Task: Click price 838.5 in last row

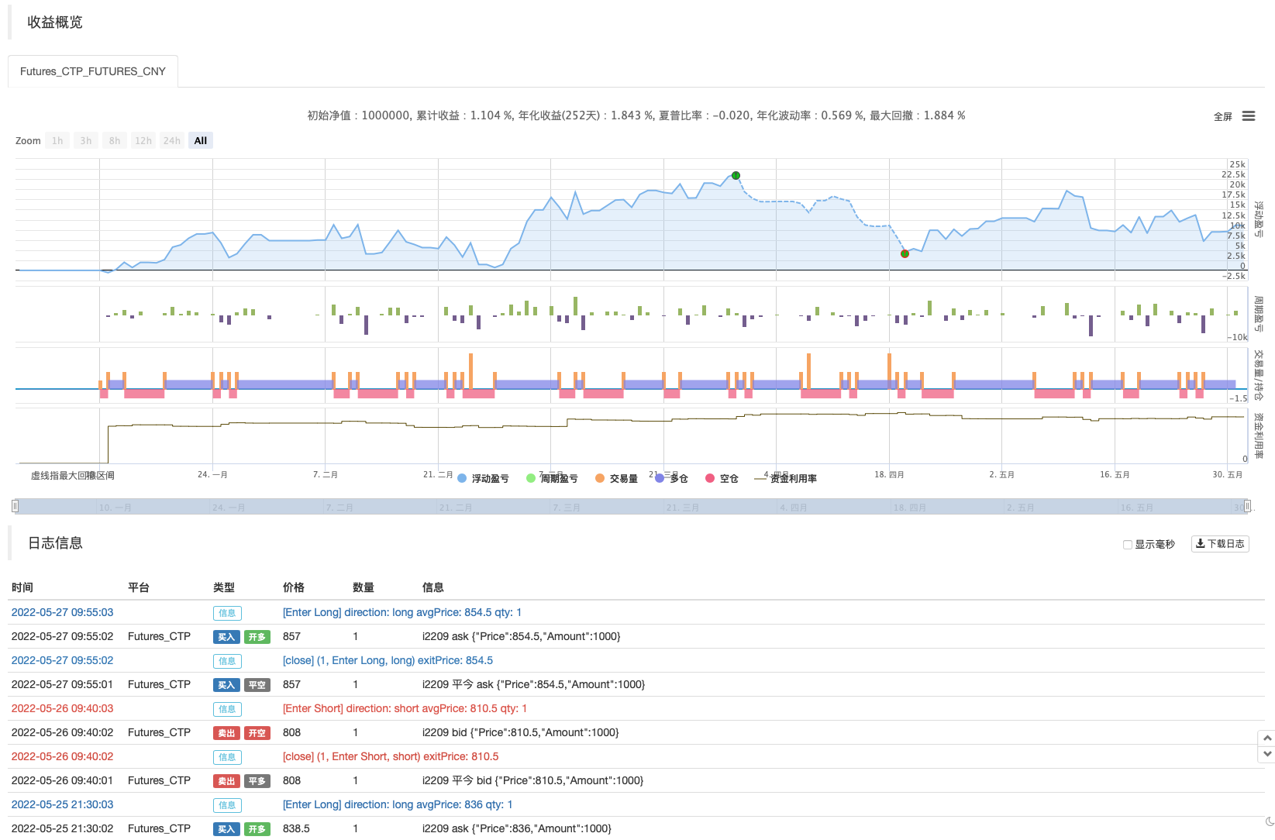Action: 296,828
